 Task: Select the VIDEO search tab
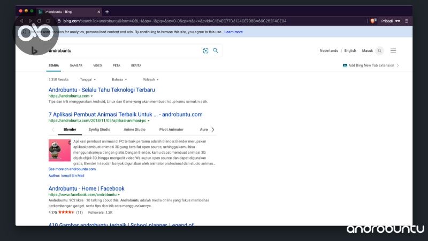(x=97, y=65)
